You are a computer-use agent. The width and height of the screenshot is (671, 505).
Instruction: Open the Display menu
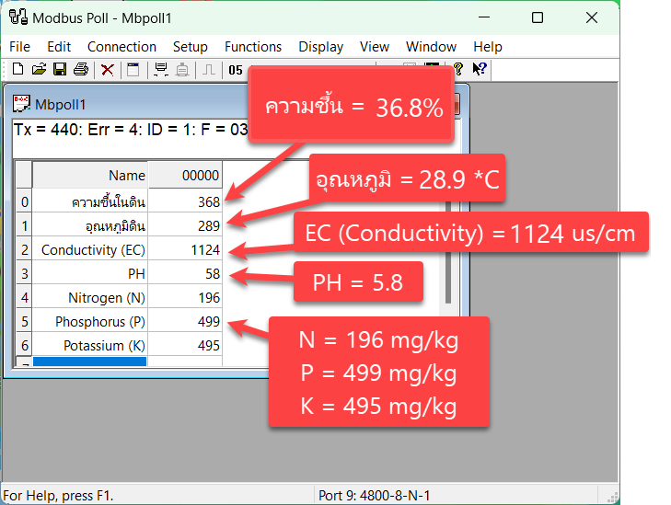[x=320, y=47]
